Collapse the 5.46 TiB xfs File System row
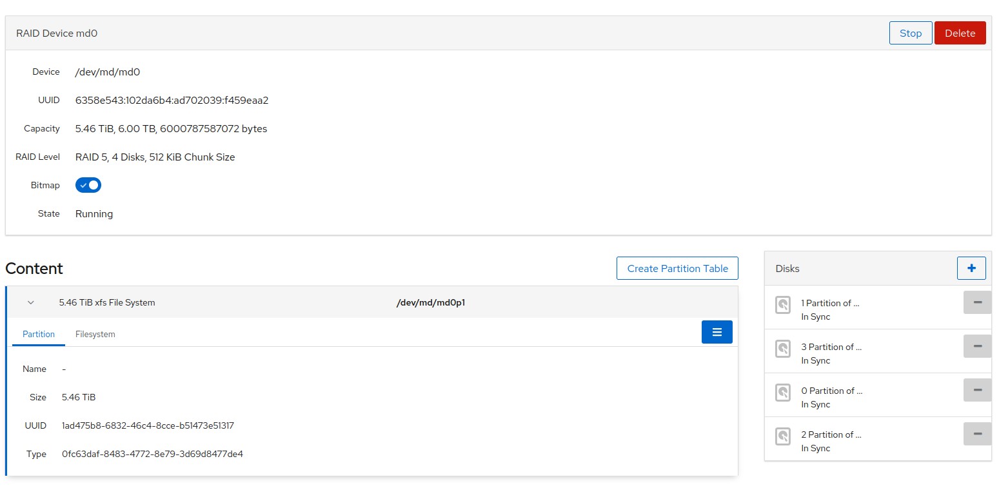999x488 pixels. coord(30,302)
